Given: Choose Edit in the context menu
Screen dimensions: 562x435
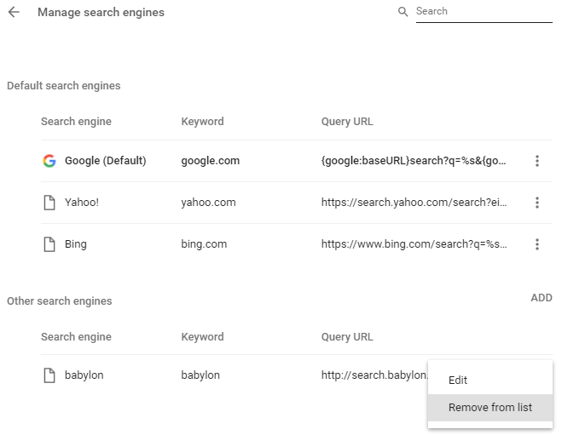Looking at the screenshot, I should pyautogui.click(x=458, y=381).
